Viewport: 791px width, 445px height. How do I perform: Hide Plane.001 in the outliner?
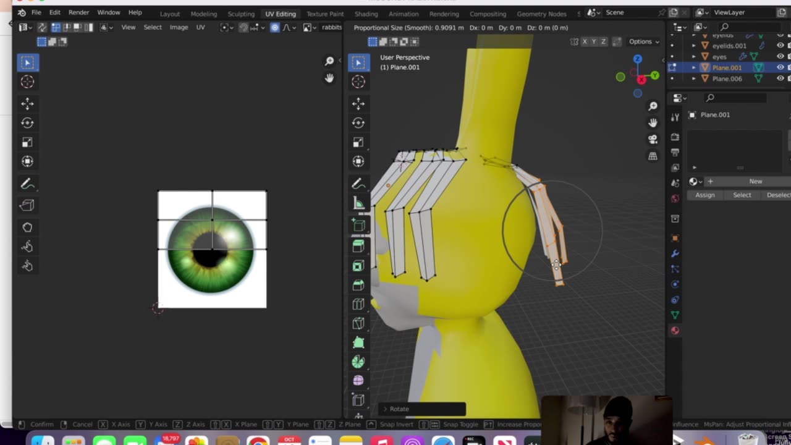coord(780,67)
